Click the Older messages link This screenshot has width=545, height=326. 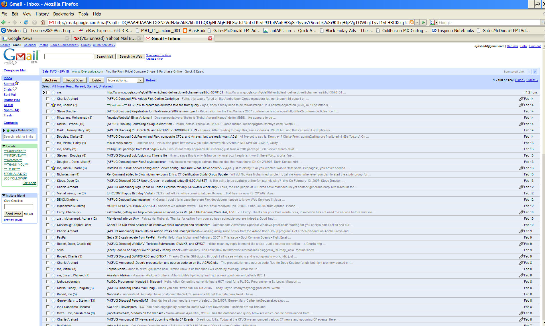(x=520, y=80)
